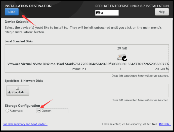Click the checkmark badge on disk icon
Screen dimensions: 174x132
(125, 59)
